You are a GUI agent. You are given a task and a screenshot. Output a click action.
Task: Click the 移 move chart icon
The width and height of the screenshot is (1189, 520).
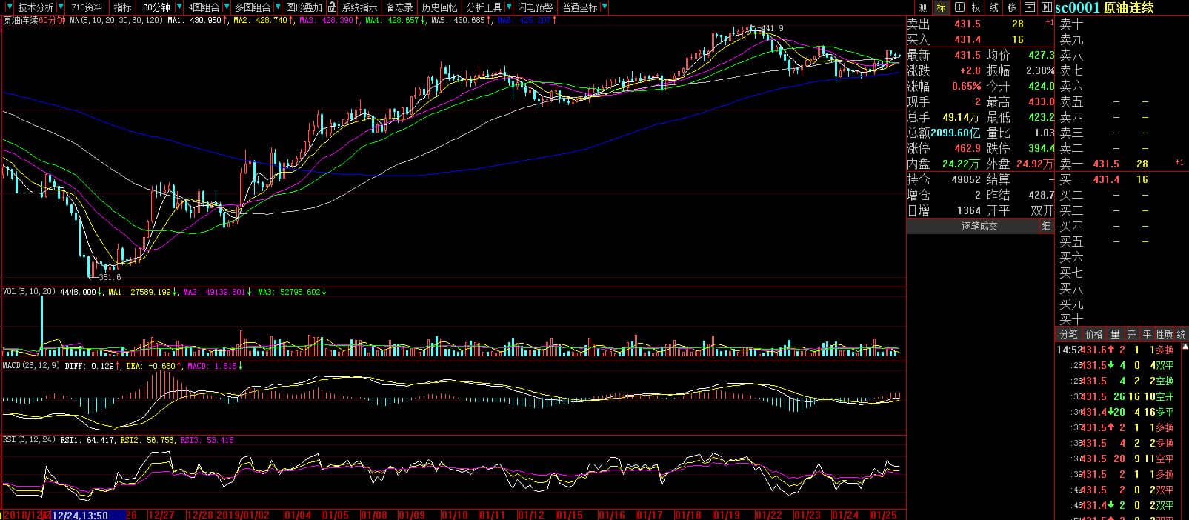coord(1012,7)
